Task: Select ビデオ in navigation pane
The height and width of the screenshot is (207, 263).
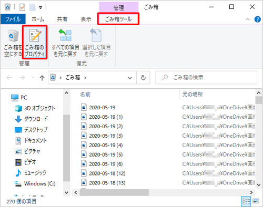Action: pos(25,162)
